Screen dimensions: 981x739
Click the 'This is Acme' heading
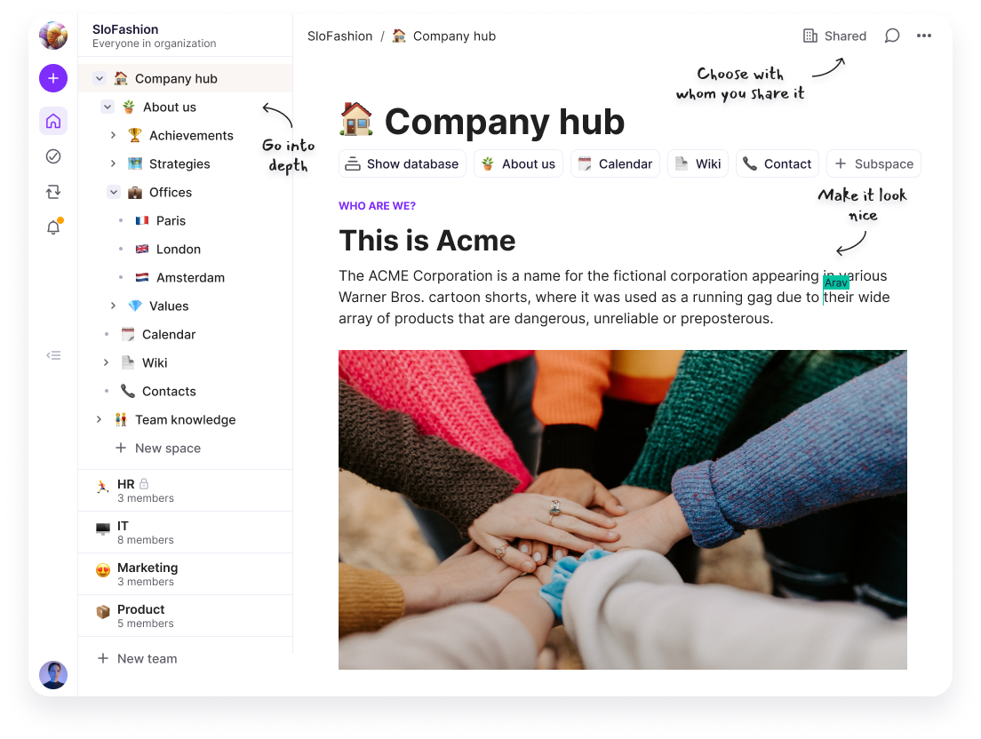pyautogui.click(x=427, y=241)
